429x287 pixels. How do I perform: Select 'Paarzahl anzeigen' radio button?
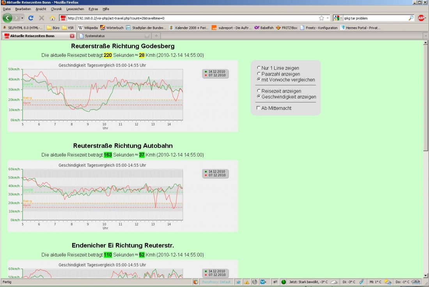[x=258, y=74]
